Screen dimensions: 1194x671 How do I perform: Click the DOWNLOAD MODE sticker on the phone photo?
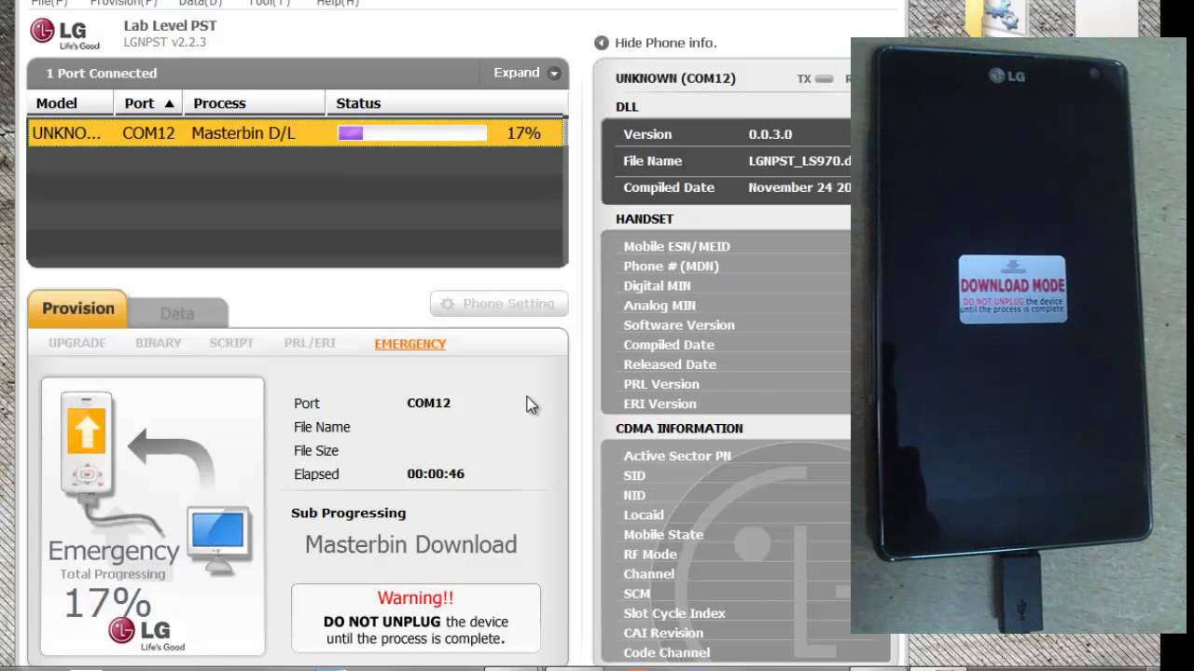1012,289
